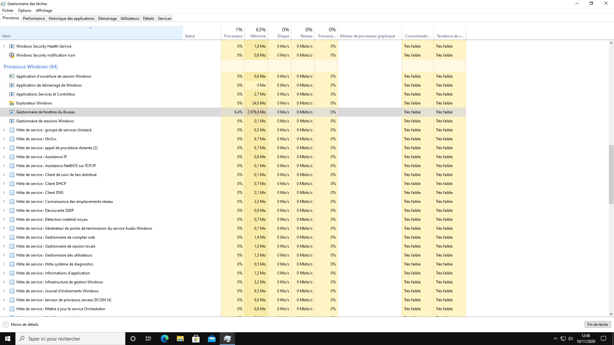Sort by Moteur de processeur graphique column
This screenshot has width=614, height=345.
(x=370, y=33)
